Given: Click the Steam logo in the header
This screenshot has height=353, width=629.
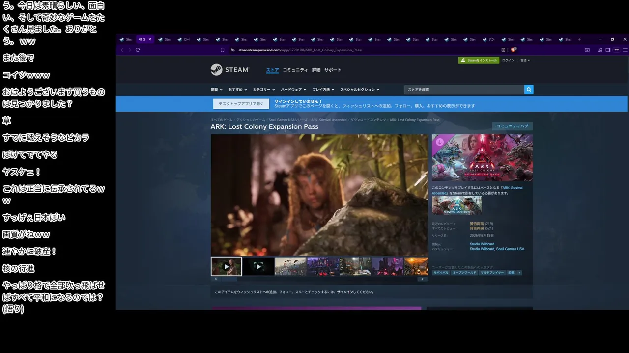Looking at the screenshot, I should [x=229, y=70].
